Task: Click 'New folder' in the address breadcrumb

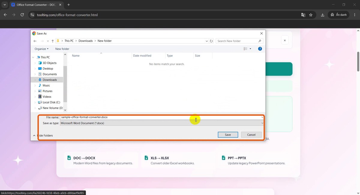Action: click(x=104, y=41)
